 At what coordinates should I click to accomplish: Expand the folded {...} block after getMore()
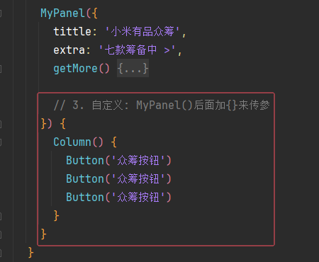click(133, 68)
